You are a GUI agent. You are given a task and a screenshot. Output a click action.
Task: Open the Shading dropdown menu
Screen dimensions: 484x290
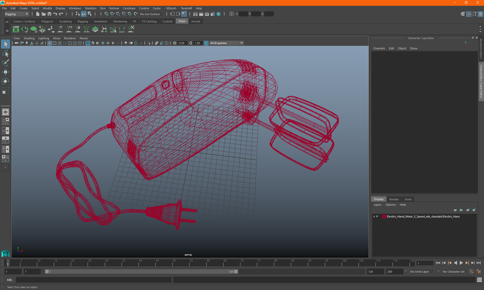29,38
